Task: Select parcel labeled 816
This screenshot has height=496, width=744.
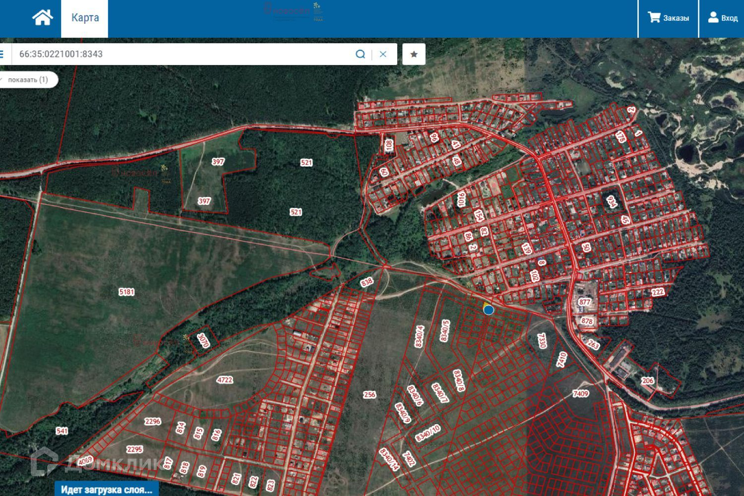Action: point(216,435)
